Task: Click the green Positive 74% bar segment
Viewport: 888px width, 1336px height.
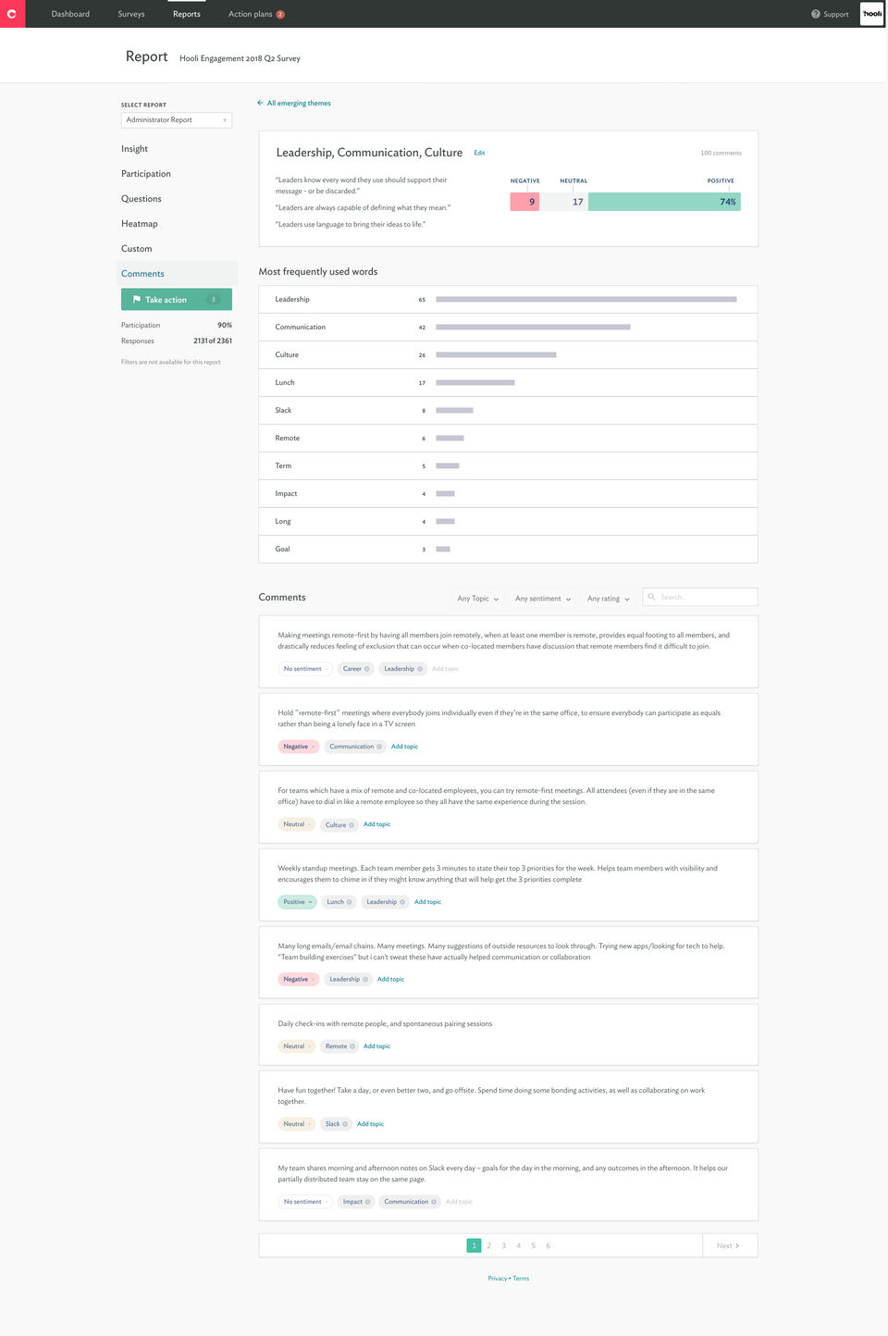Action: pos(664,202)
